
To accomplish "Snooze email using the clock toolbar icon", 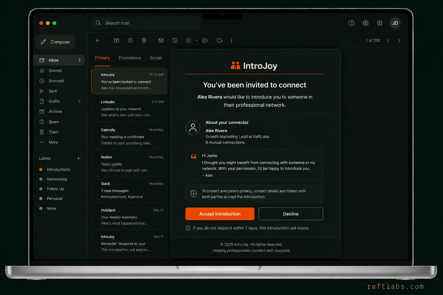I will pyautogui.click(x=175, y=41).
